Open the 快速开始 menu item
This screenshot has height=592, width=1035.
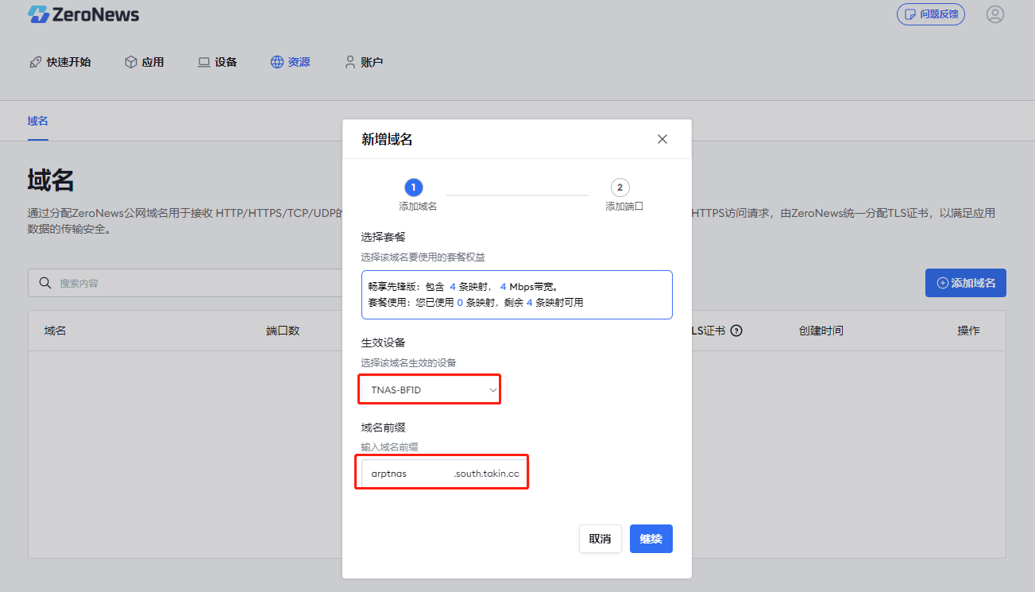[60, 62]
